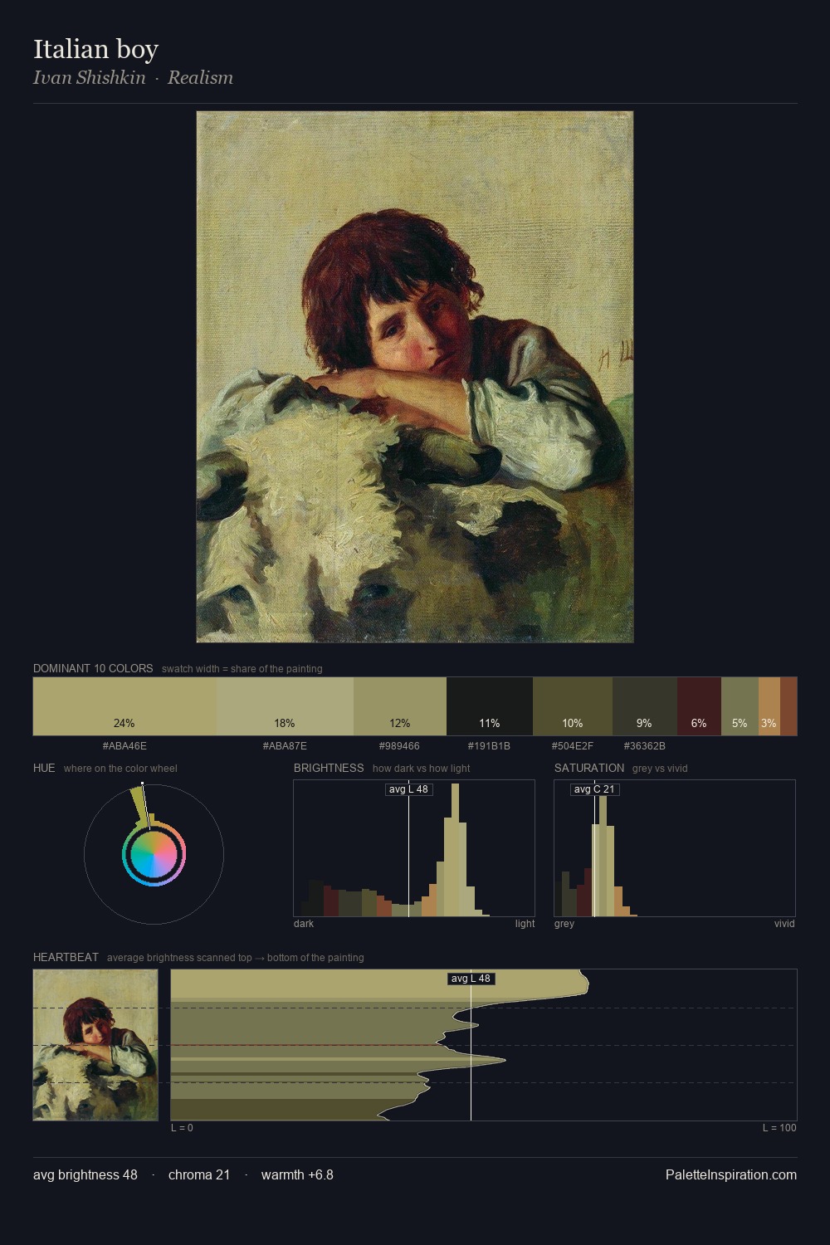Click the main Italian boy painting

[415, 377]
